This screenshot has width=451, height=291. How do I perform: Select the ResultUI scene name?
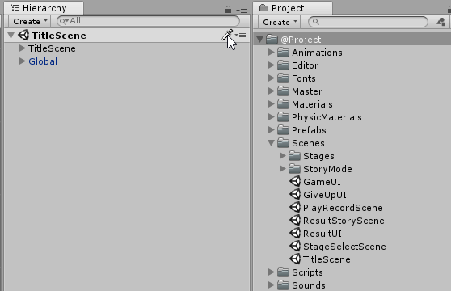(322, 234)
